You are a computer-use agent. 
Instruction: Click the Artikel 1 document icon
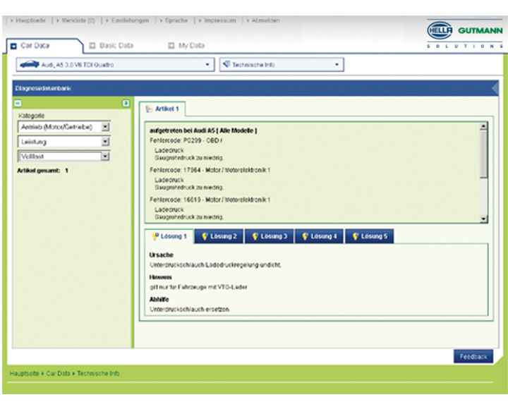(147, 110)
